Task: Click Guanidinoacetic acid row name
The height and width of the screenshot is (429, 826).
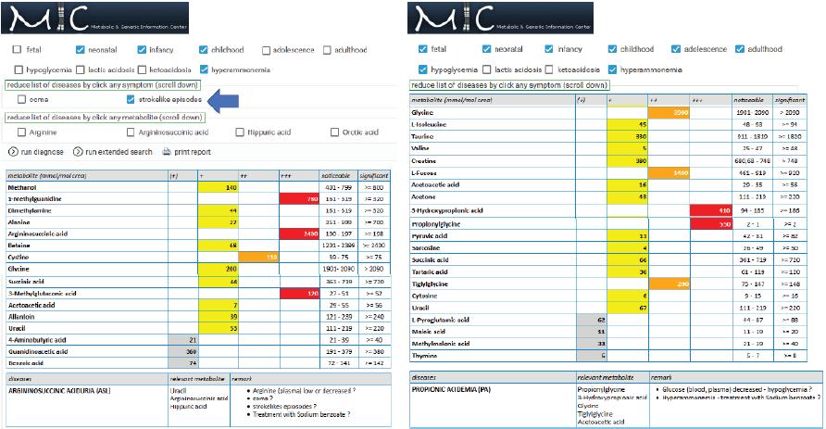Action: pyautogui.click(x=38, y=351)
